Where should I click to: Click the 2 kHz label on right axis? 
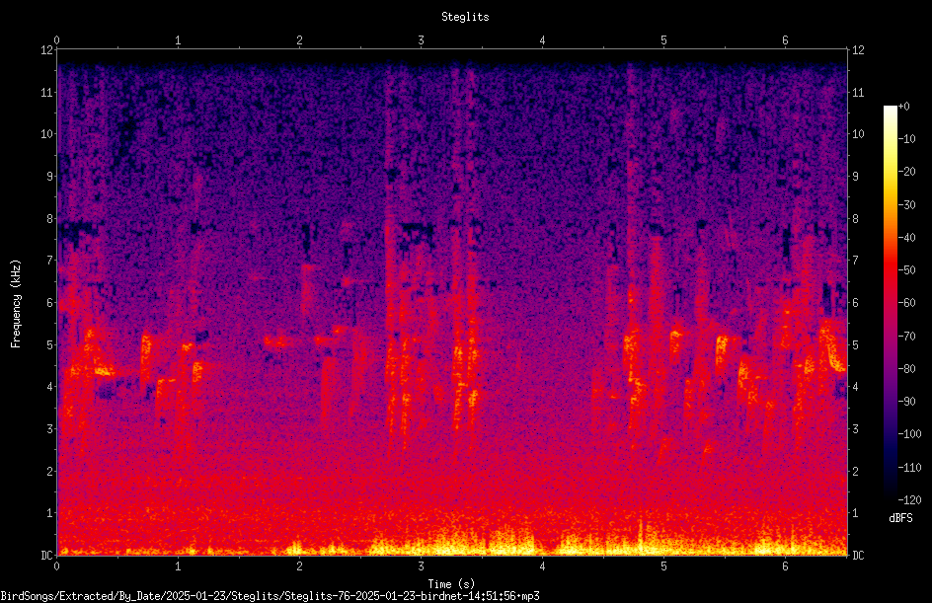click(x=855, y=471)
